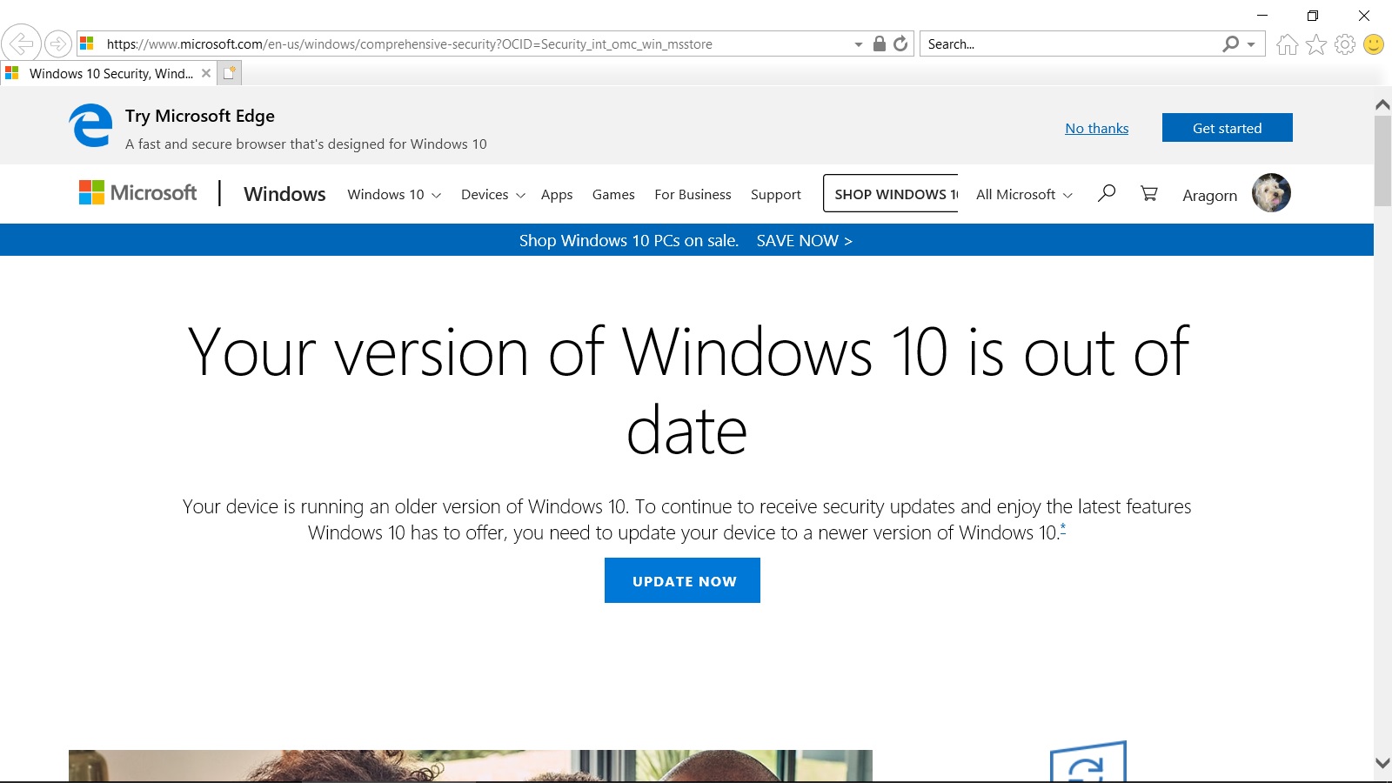Click the browser Forward arrow button
The width and height of the screenshot is (1392, 783).
pos(58,43)
